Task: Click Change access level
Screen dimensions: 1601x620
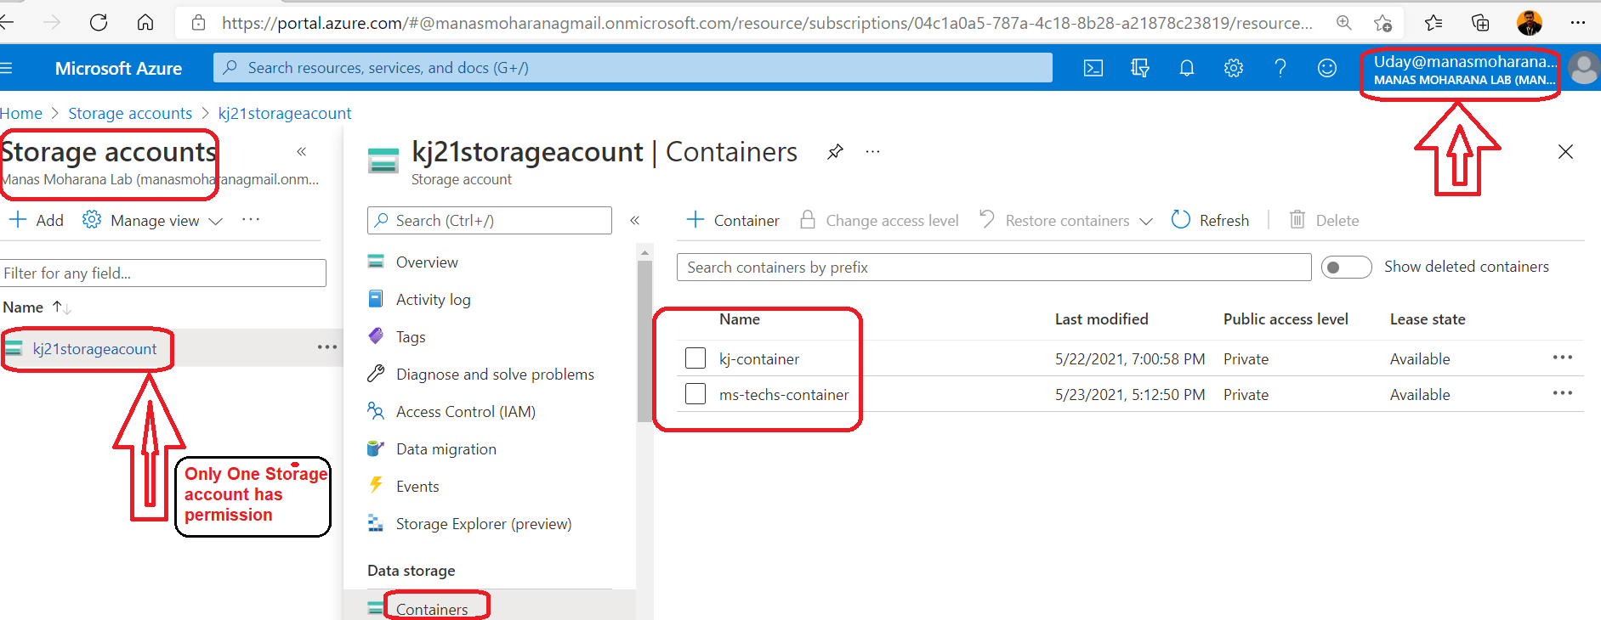Action: 879,221
